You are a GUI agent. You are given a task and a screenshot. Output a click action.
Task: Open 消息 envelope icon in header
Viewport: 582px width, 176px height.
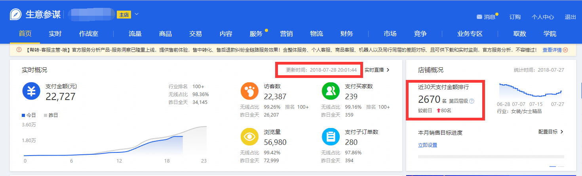pyautogui.click(x=479, y=17)
